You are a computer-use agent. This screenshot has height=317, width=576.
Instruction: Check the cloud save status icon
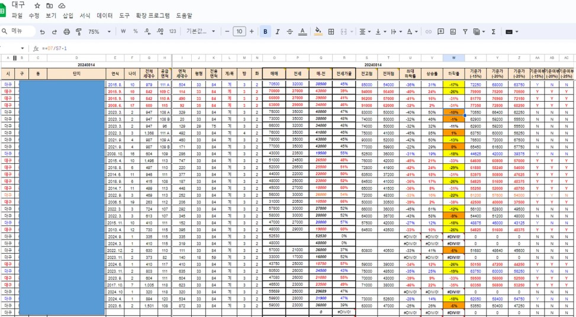[x=62, y=5]
